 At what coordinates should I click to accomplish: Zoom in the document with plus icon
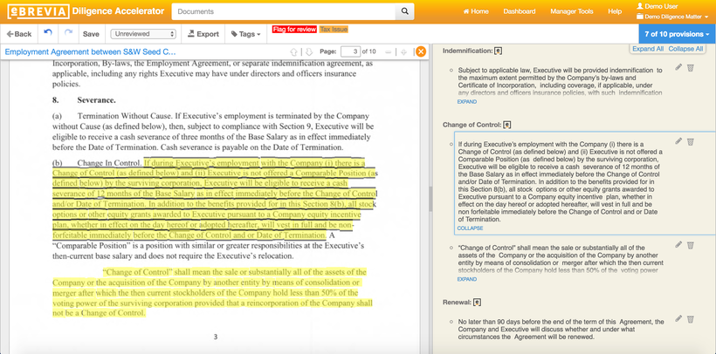pyautogui.click(x=403, y=51)
